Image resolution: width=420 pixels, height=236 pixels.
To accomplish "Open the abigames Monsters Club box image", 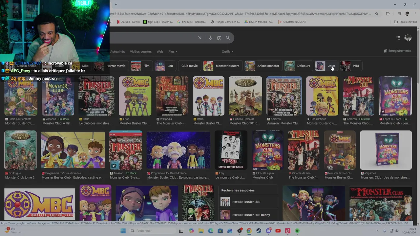I will point(386,150).
